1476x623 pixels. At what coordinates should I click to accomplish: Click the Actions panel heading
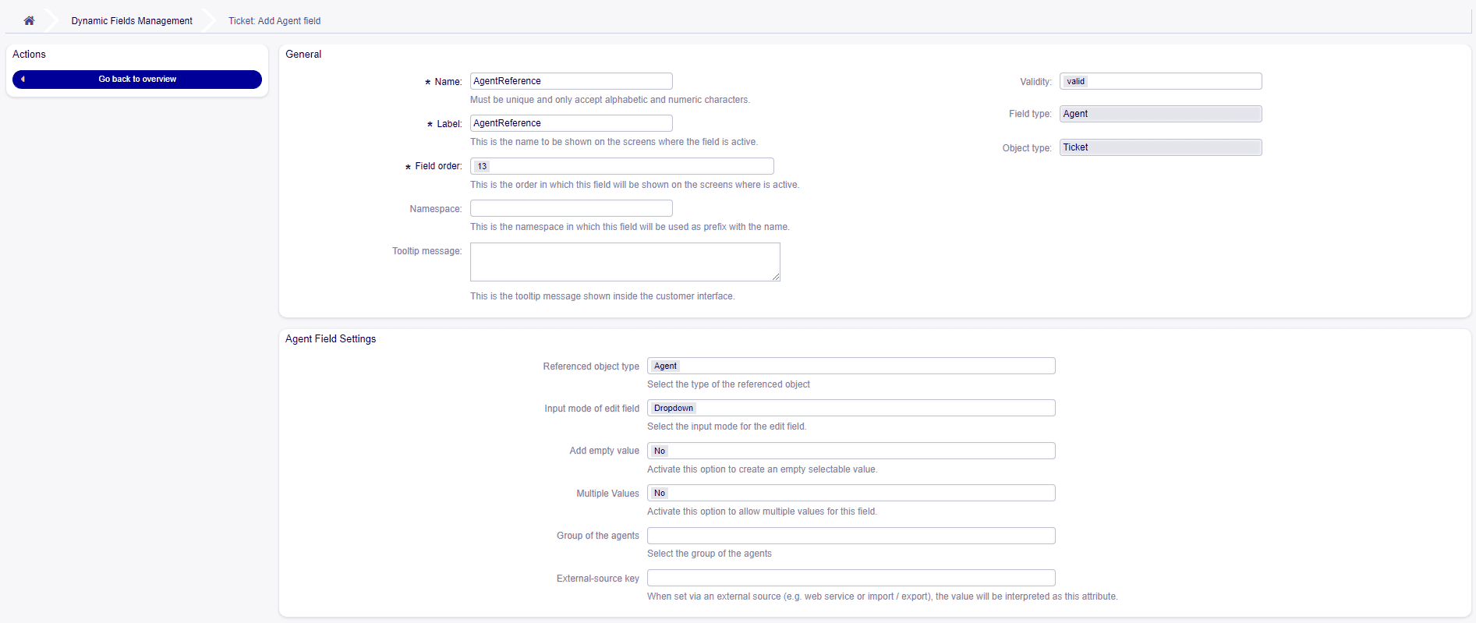(29, 55)
